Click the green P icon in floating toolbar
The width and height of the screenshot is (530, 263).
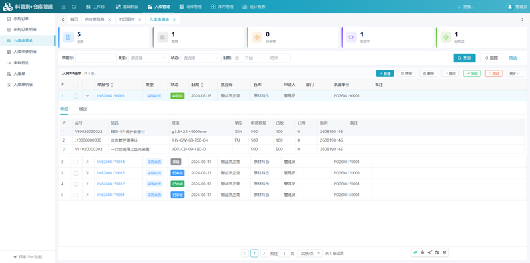pos(416,252)
